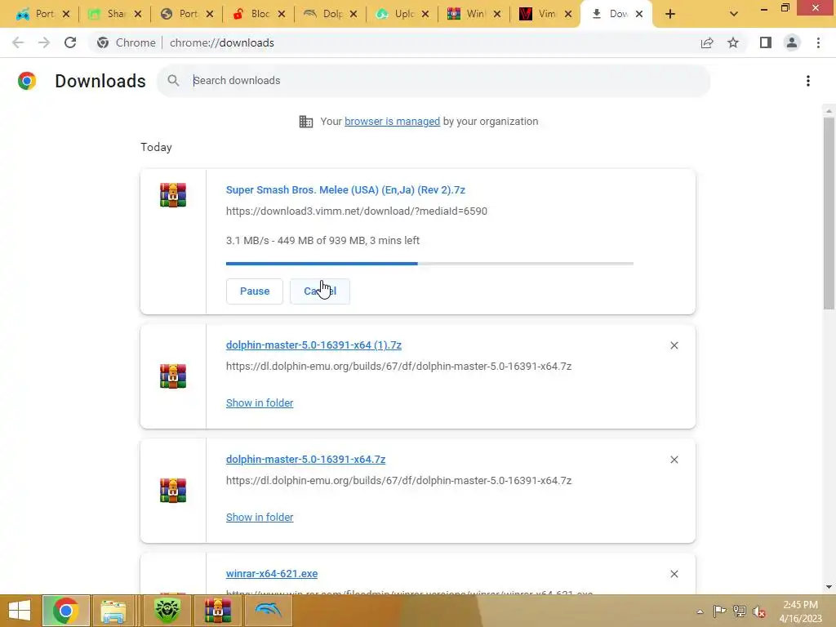Remove winrar-x64-621.exe from the list
The image size is (836, 627).
point(674,574)
